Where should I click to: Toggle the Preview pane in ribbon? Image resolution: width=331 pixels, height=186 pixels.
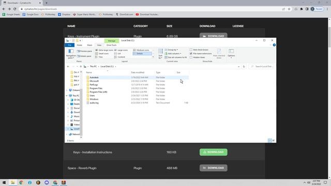click(x=84, y=51)
